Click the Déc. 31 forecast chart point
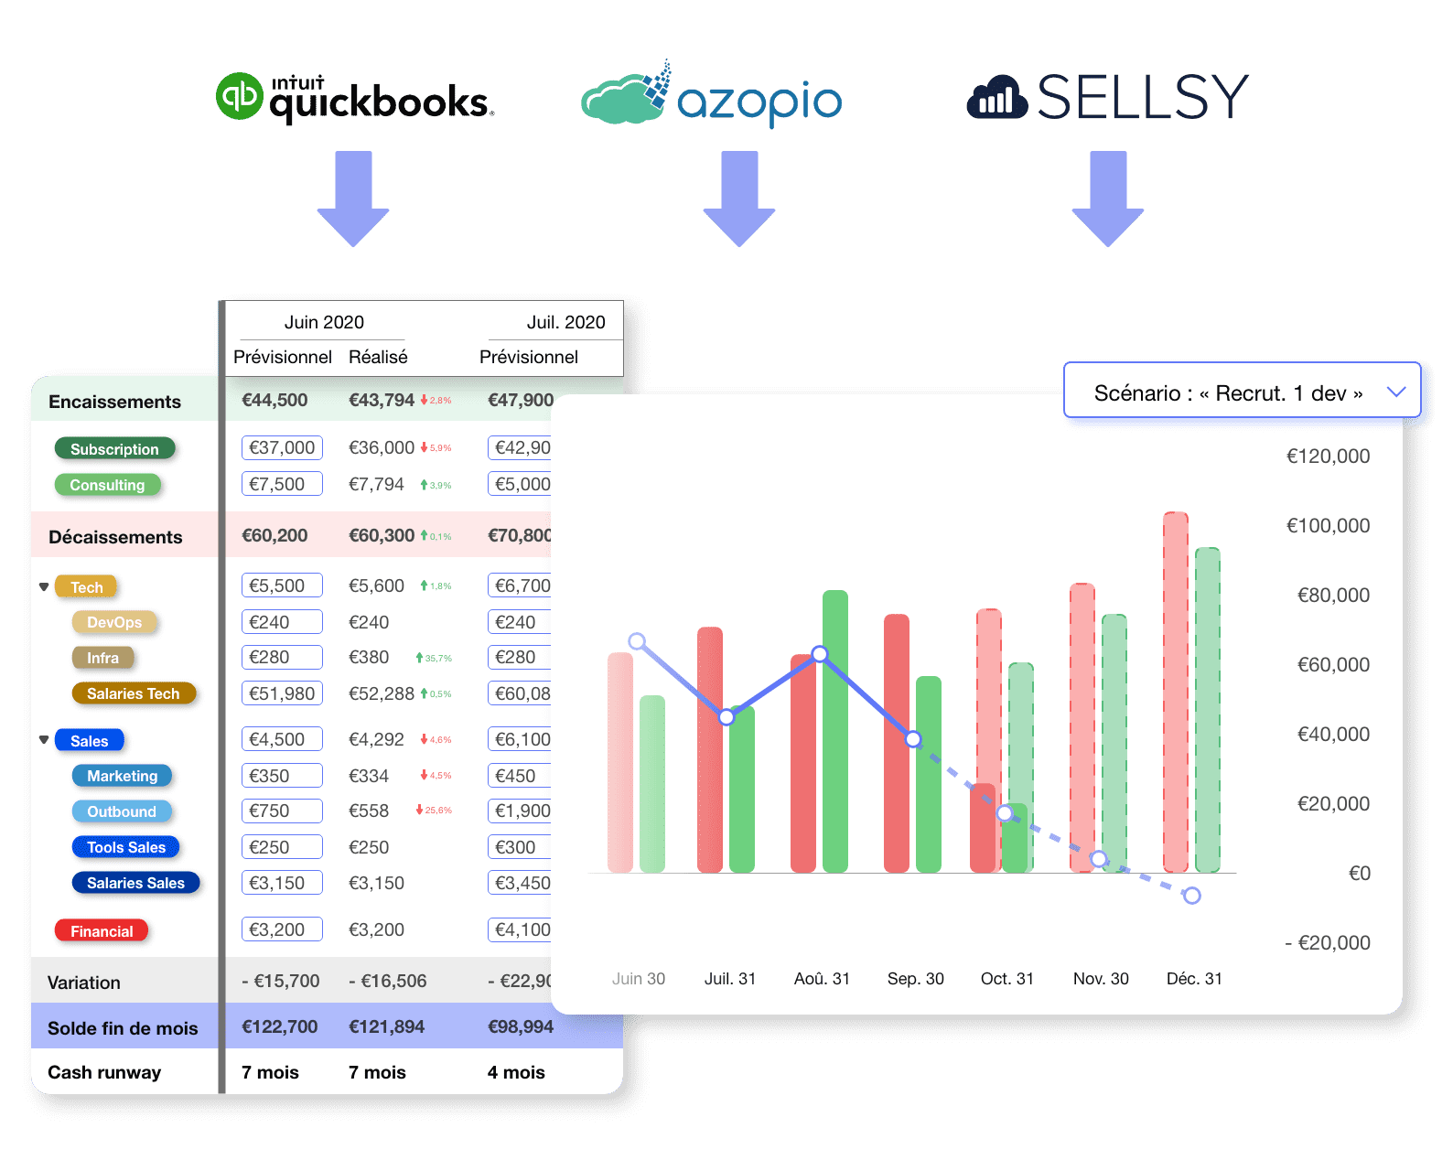Screen dimensions: 1453x1160 (x=1192, y=896)
